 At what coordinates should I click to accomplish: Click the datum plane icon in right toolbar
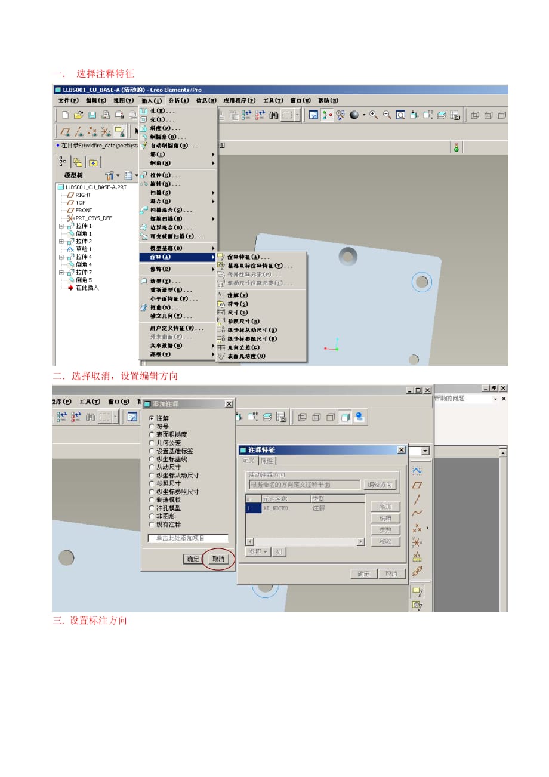click(417, 485)
